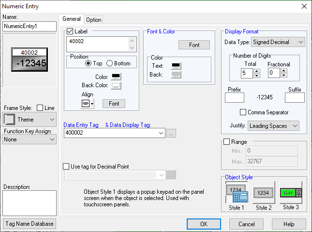Click the Prefix input field
The width and height of the screenshot is (312, 232).
235,98
